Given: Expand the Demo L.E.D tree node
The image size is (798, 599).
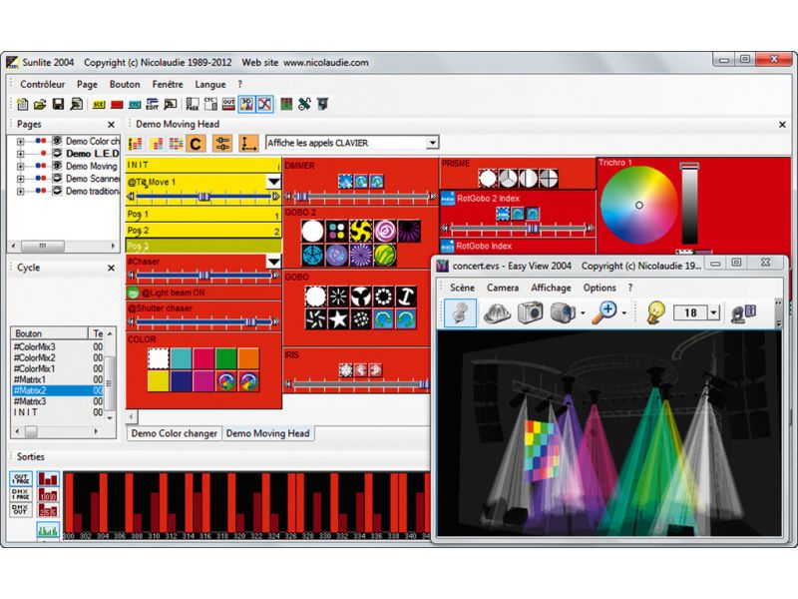Looking at the screenshot, I should tap(20, 154).
